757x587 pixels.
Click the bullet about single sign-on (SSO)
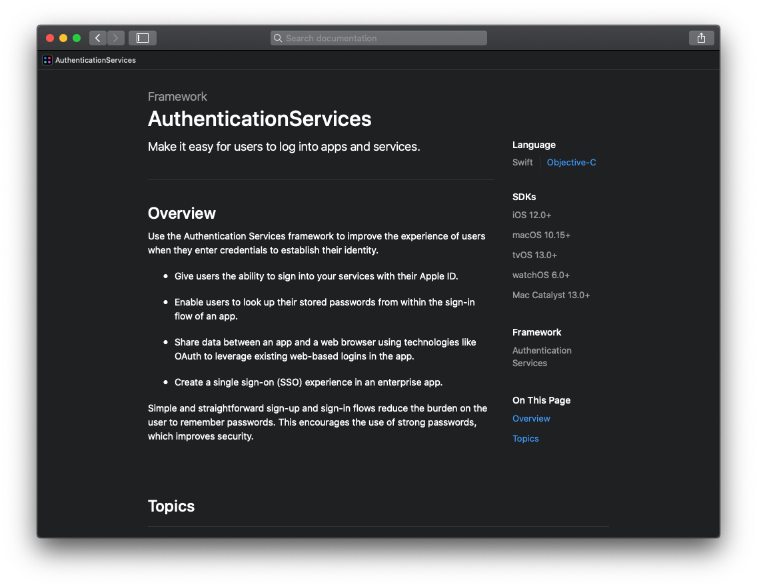click(308, 382)
